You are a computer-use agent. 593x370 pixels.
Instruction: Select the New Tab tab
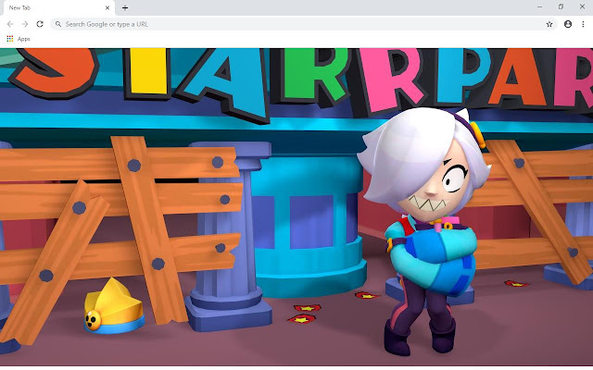(x=58, y=8)
